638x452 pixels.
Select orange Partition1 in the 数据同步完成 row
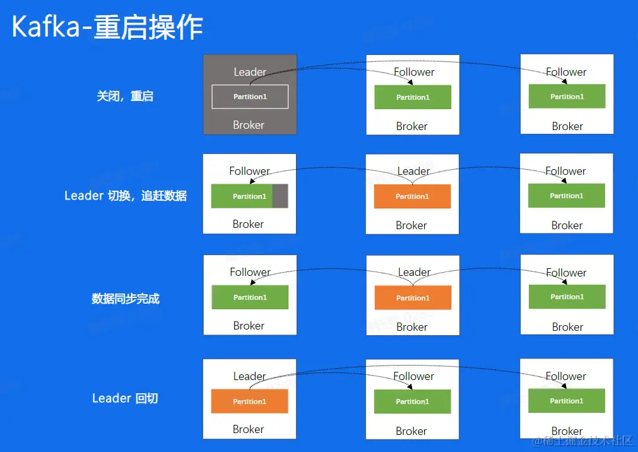click(413, 298)
